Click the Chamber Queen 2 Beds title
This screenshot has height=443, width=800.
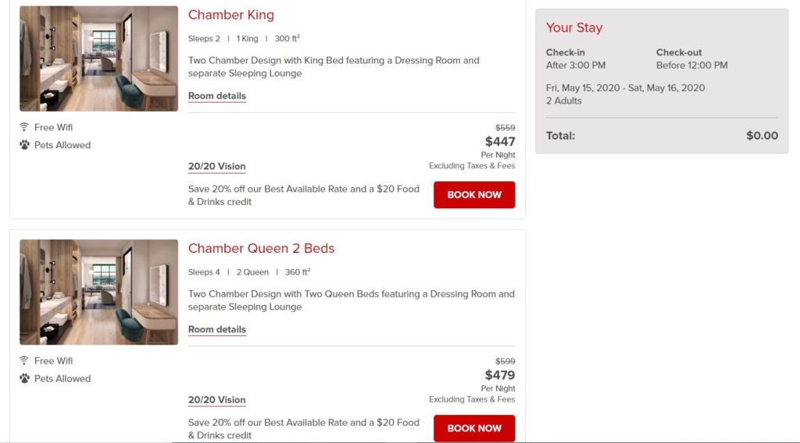tap(261, 249)
